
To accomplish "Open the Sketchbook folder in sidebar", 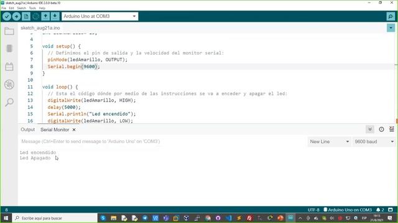I will 9,31.
